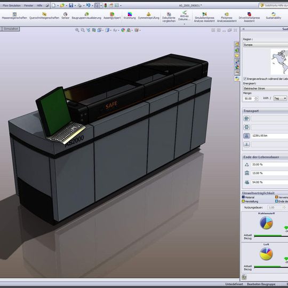Select the truck transport mode icon
Screen dimensions: 288x288
pyautogui.click(x=247, y=127)
